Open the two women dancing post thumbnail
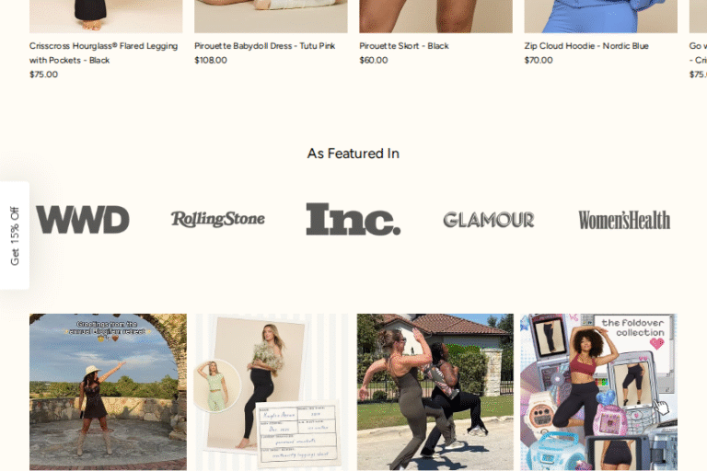 [x=435, y=392]
